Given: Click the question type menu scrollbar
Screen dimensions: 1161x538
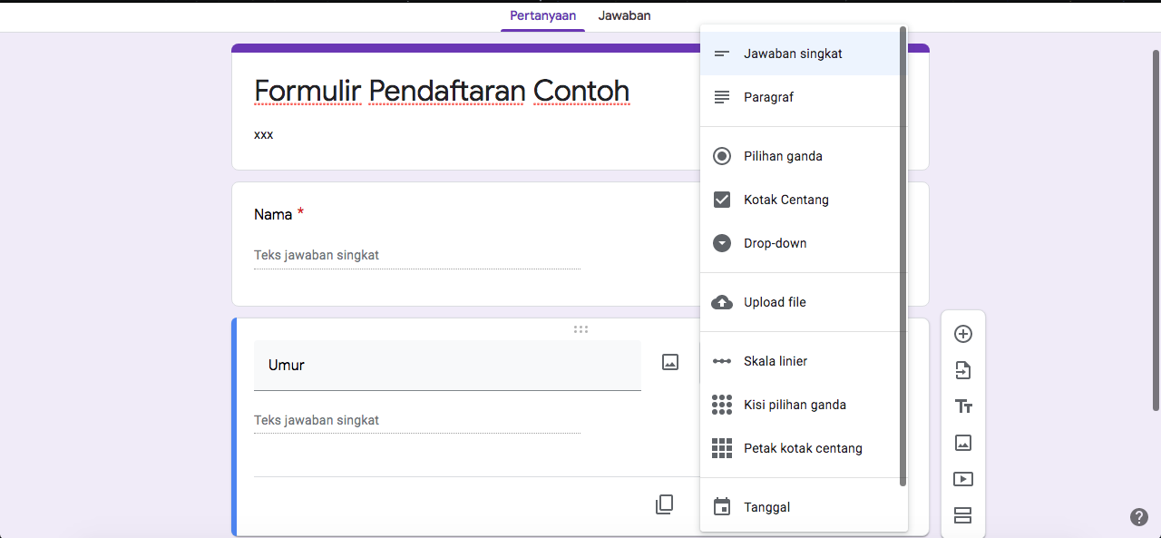Looking at the screenshot, I should (x=902, y=254).
